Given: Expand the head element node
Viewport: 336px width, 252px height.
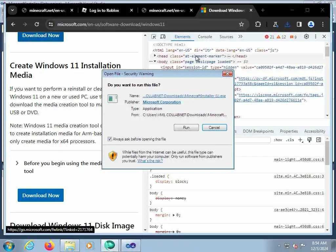Looking at the screenshot, I should tap(155, 56).
